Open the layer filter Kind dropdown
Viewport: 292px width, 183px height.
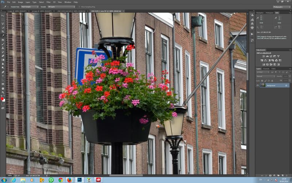pos(263,72)
